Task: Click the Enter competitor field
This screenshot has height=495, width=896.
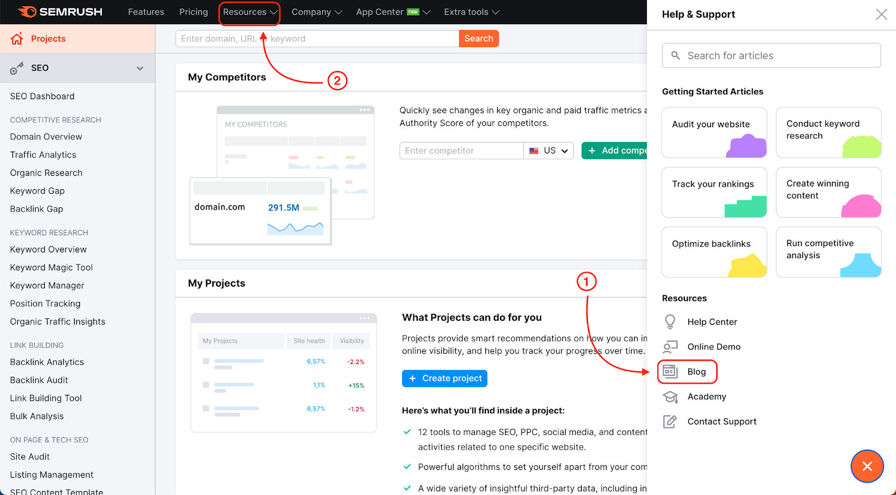Action: tap(461, 151)
